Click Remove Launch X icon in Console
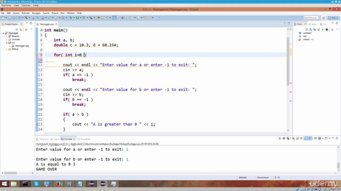Screen dimensions: 341x191 (x=284, y=138)
